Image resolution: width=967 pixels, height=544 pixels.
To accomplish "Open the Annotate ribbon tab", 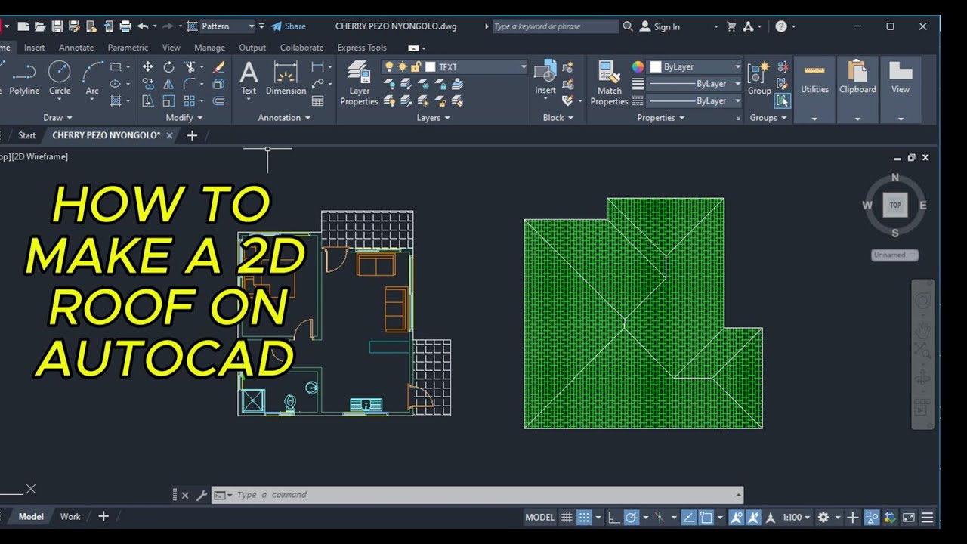I will pos(76,48).
